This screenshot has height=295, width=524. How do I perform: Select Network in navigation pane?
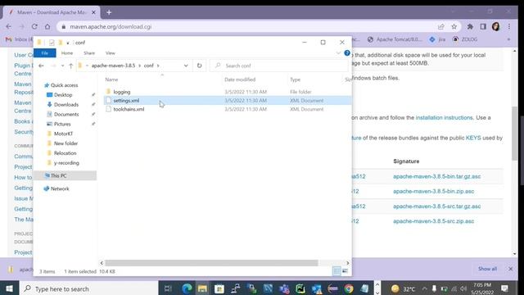pos(60,188)
